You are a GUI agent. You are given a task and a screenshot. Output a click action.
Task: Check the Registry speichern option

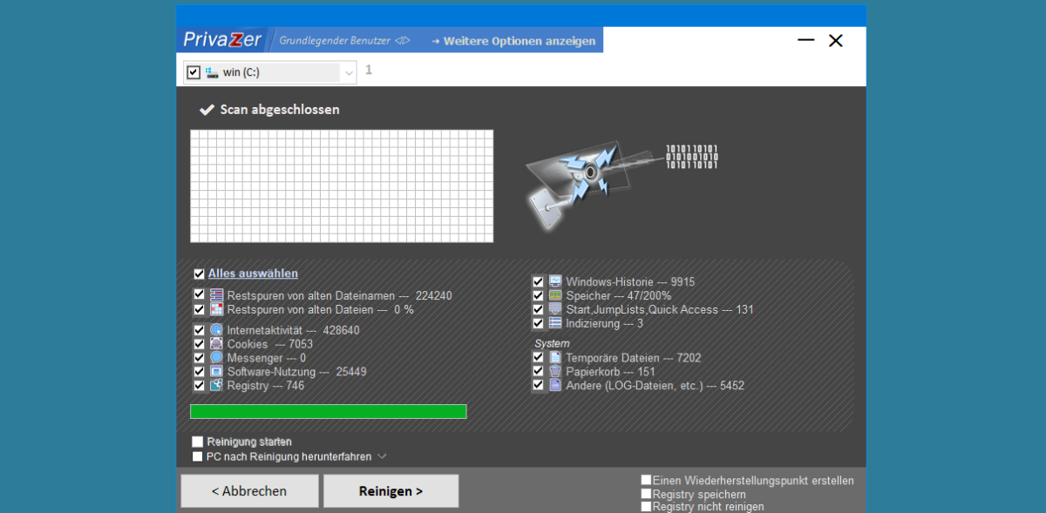click(646, 494)
